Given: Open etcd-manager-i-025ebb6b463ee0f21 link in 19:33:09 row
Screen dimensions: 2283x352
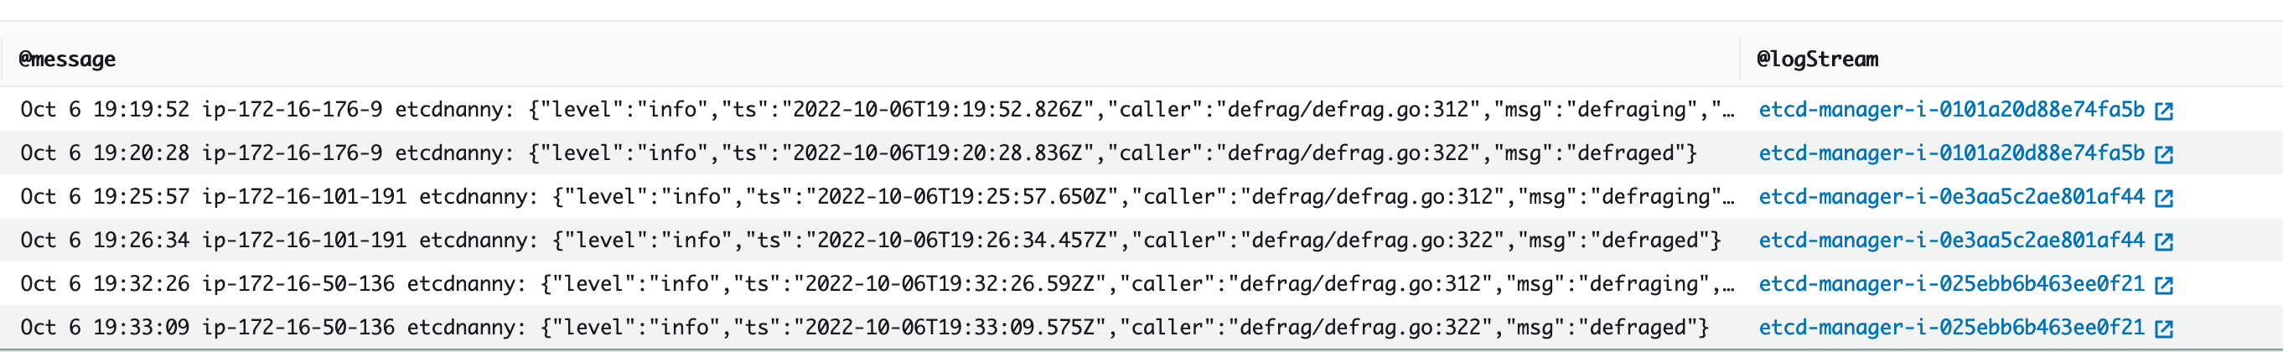Looking at the screenshot, I should pos(1950,327).
